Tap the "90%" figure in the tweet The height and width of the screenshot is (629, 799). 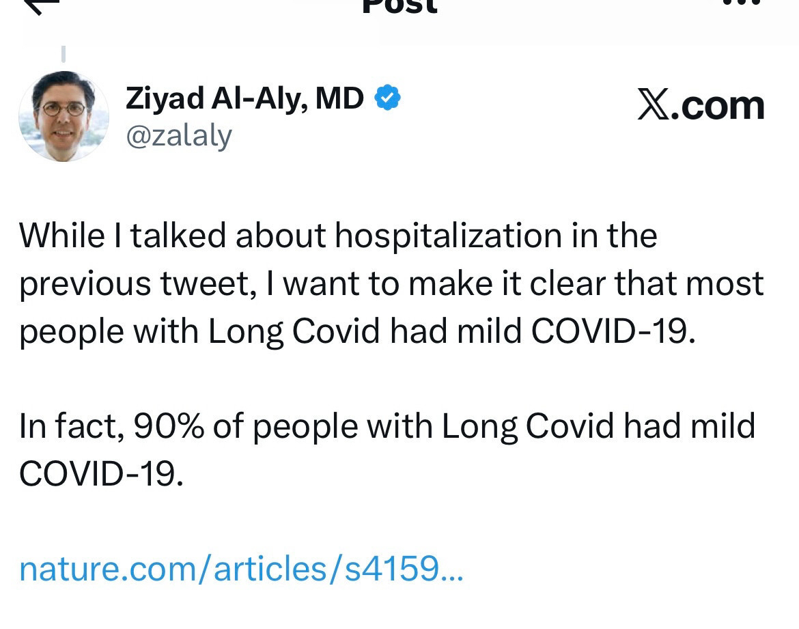point(168,426)
